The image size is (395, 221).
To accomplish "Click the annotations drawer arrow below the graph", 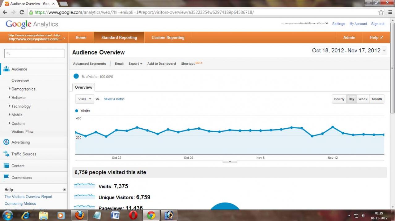I will (x=230, y=161).
